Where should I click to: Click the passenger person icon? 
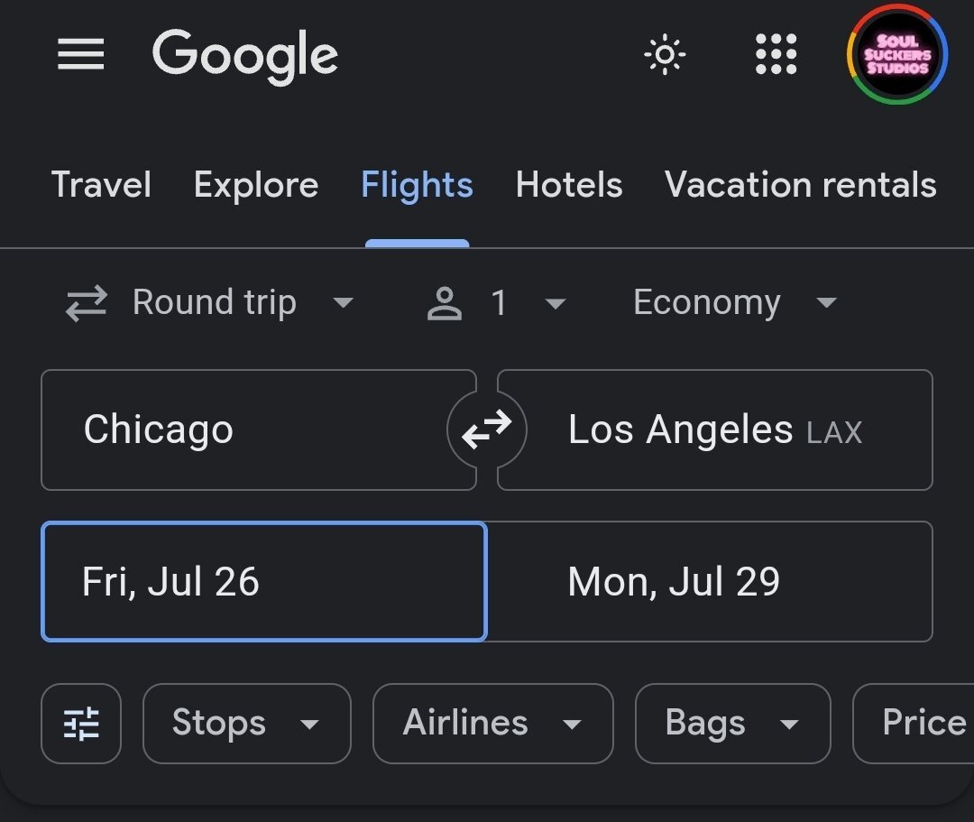[444, 304]
